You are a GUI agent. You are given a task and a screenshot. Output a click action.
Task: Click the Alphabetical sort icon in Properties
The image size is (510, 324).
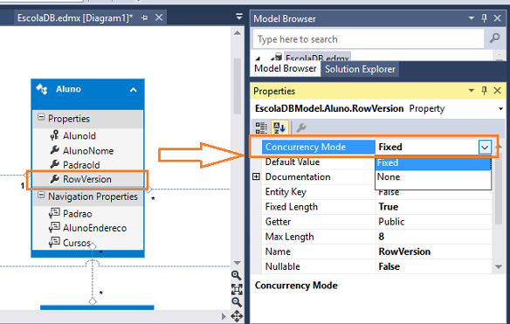point(279,128)
